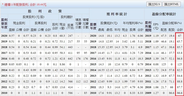Click the EPS value 1.72
The image size is (184, 96).
(x=156, y=70)
